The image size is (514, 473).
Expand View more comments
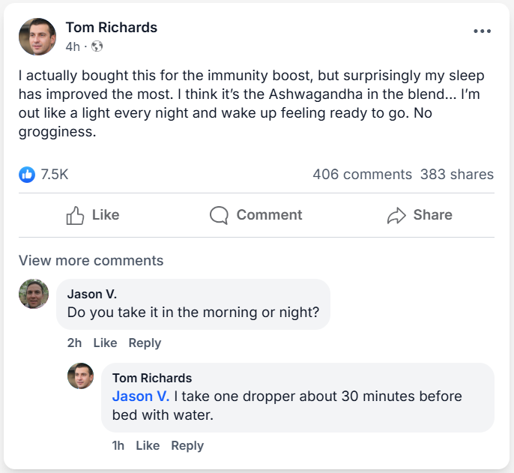[91, 261]
